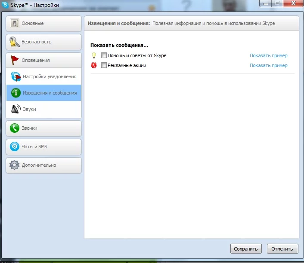This screenshot has height=263, width=304.
Task: Click the Skype logo in title bar
Action: tap(5, 5)
